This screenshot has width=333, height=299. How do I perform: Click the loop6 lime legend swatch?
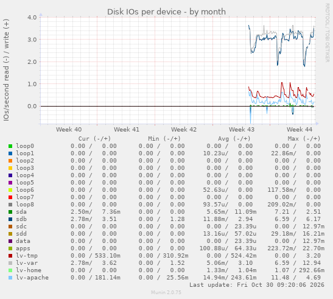10,190
